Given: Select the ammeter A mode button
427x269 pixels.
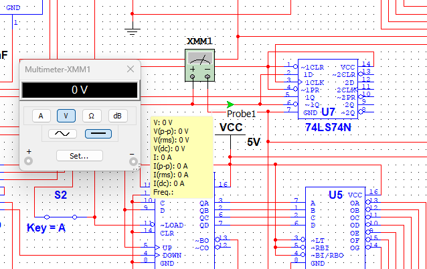Looking at the screenshot, I should click(x=41, y=116).
